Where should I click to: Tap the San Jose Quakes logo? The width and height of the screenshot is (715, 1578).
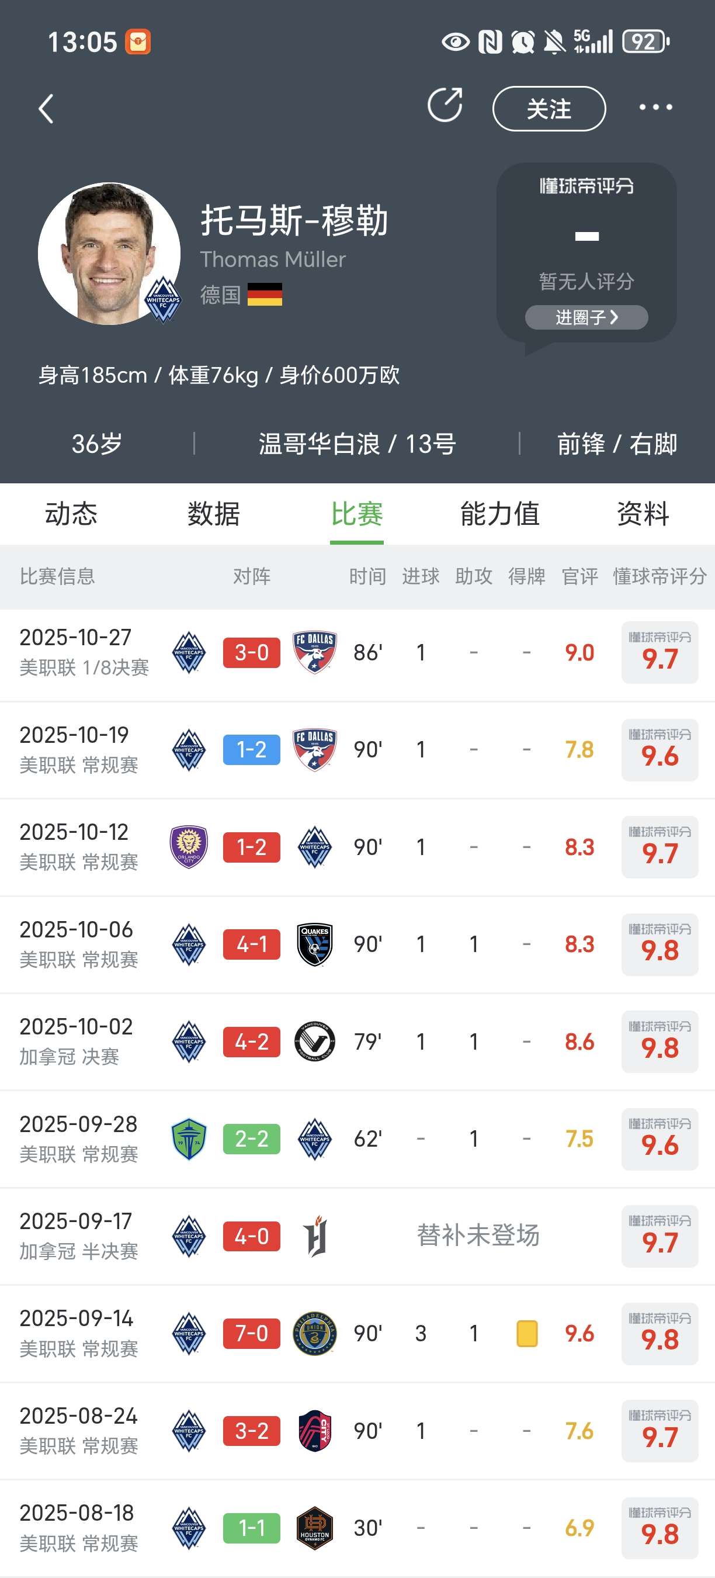pyautogui.click(x=314, y=944)
